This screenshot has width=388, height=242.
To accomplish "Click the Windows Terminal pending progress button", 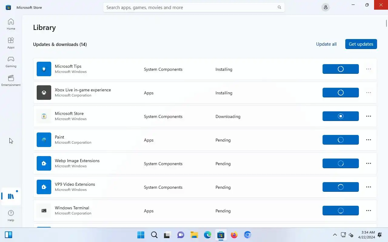I will 341,211.
